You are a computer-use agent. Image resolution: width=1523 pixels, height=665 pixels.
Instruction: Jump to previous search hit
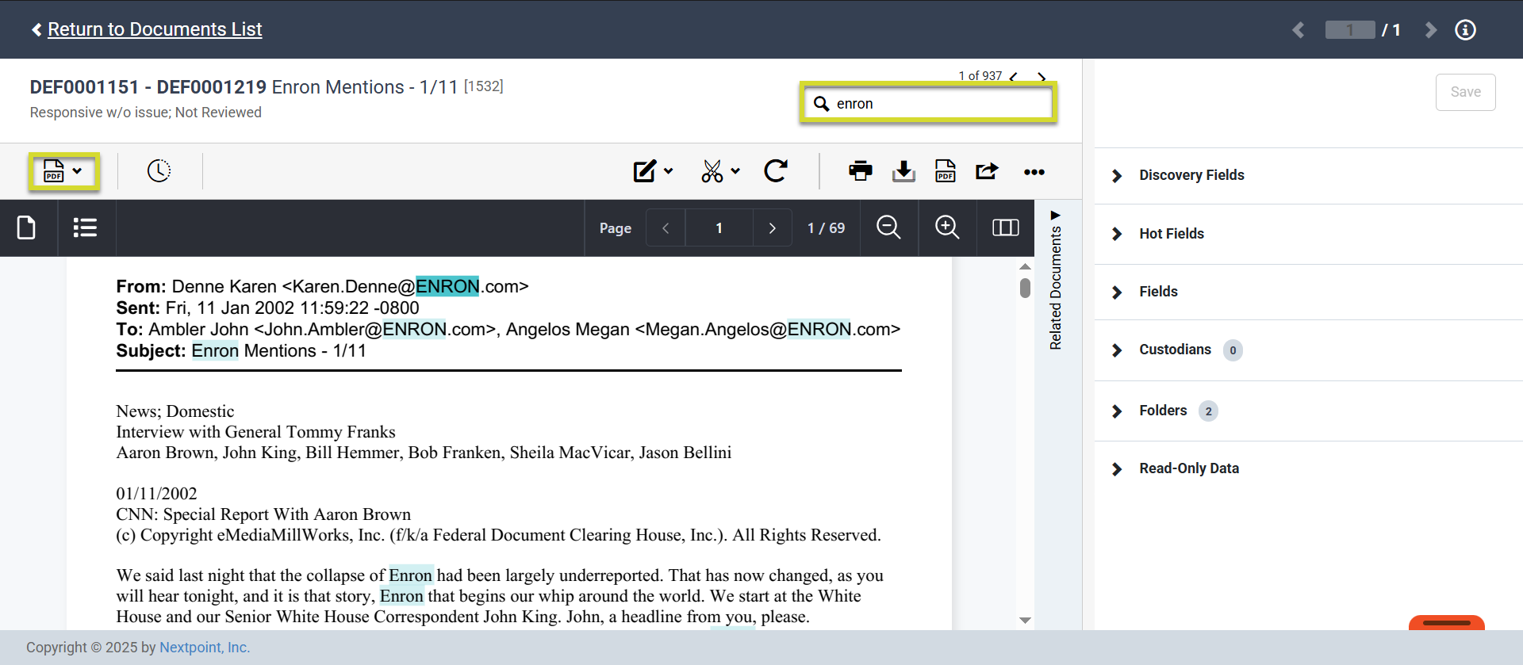(1014, 76)
